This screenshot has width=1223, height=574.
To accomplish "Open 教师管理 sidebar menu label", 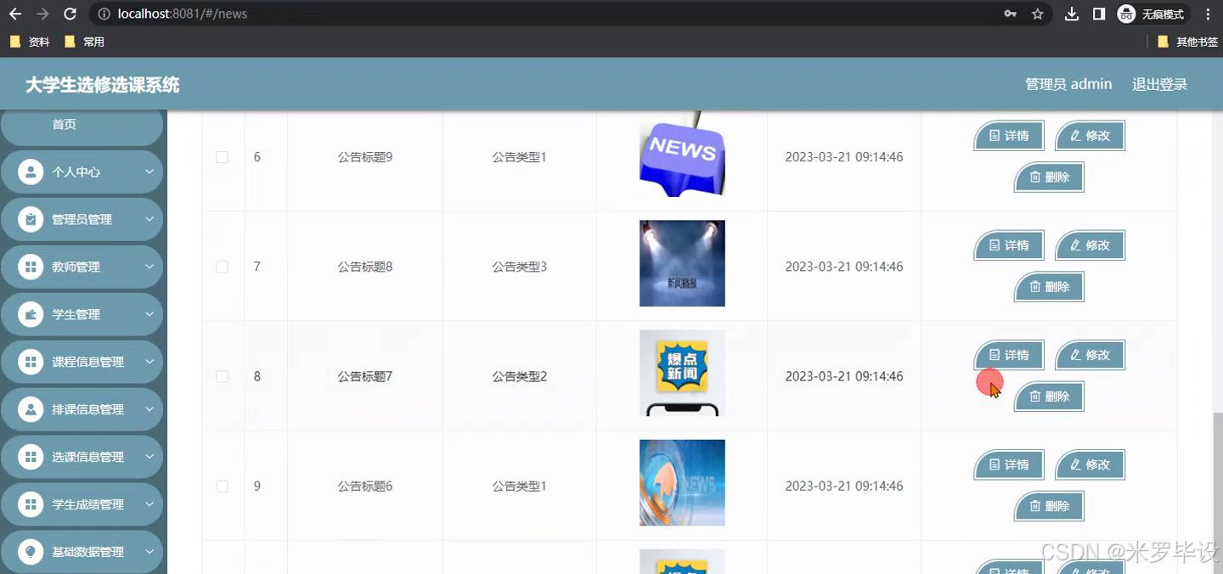I will pyautogui.click(x=76, y=267).
